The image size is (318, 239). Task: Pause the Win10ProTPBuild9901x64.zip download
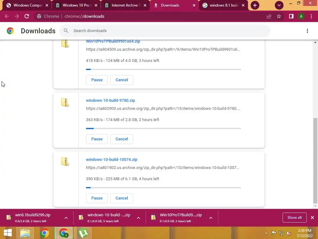(x=97, y=80)
